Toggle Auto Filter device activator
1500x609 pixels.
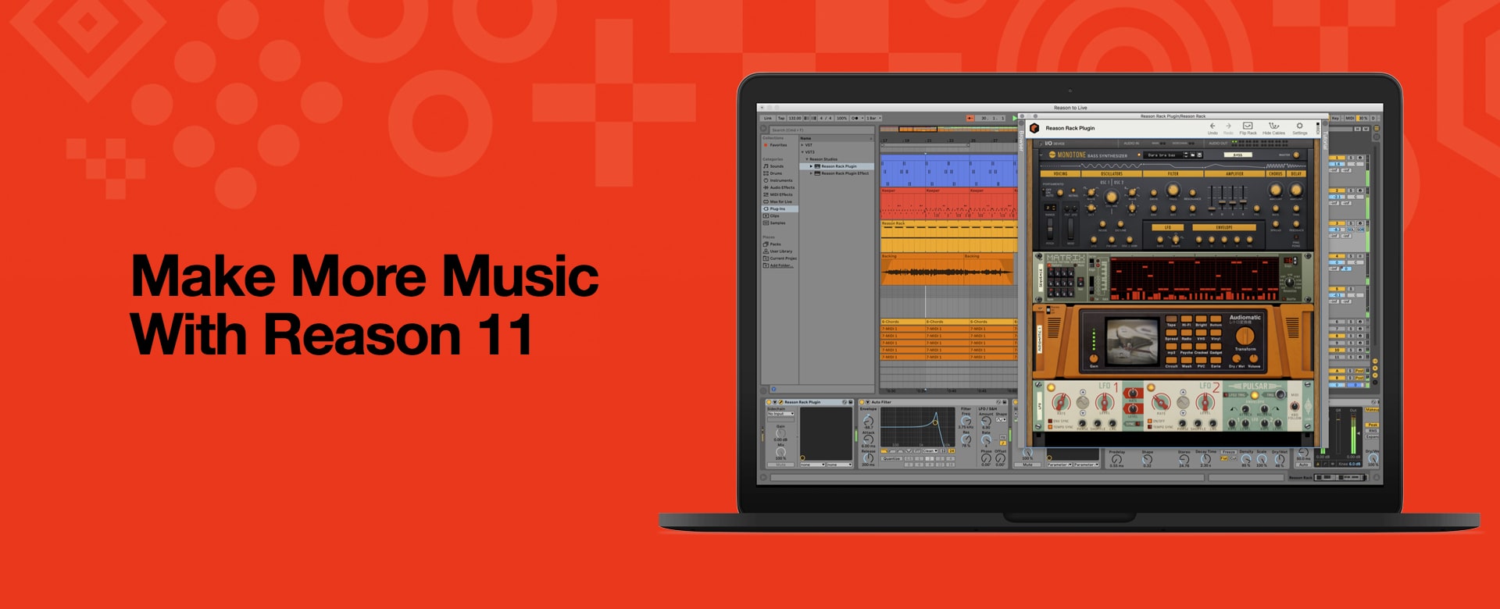[862, 402]
